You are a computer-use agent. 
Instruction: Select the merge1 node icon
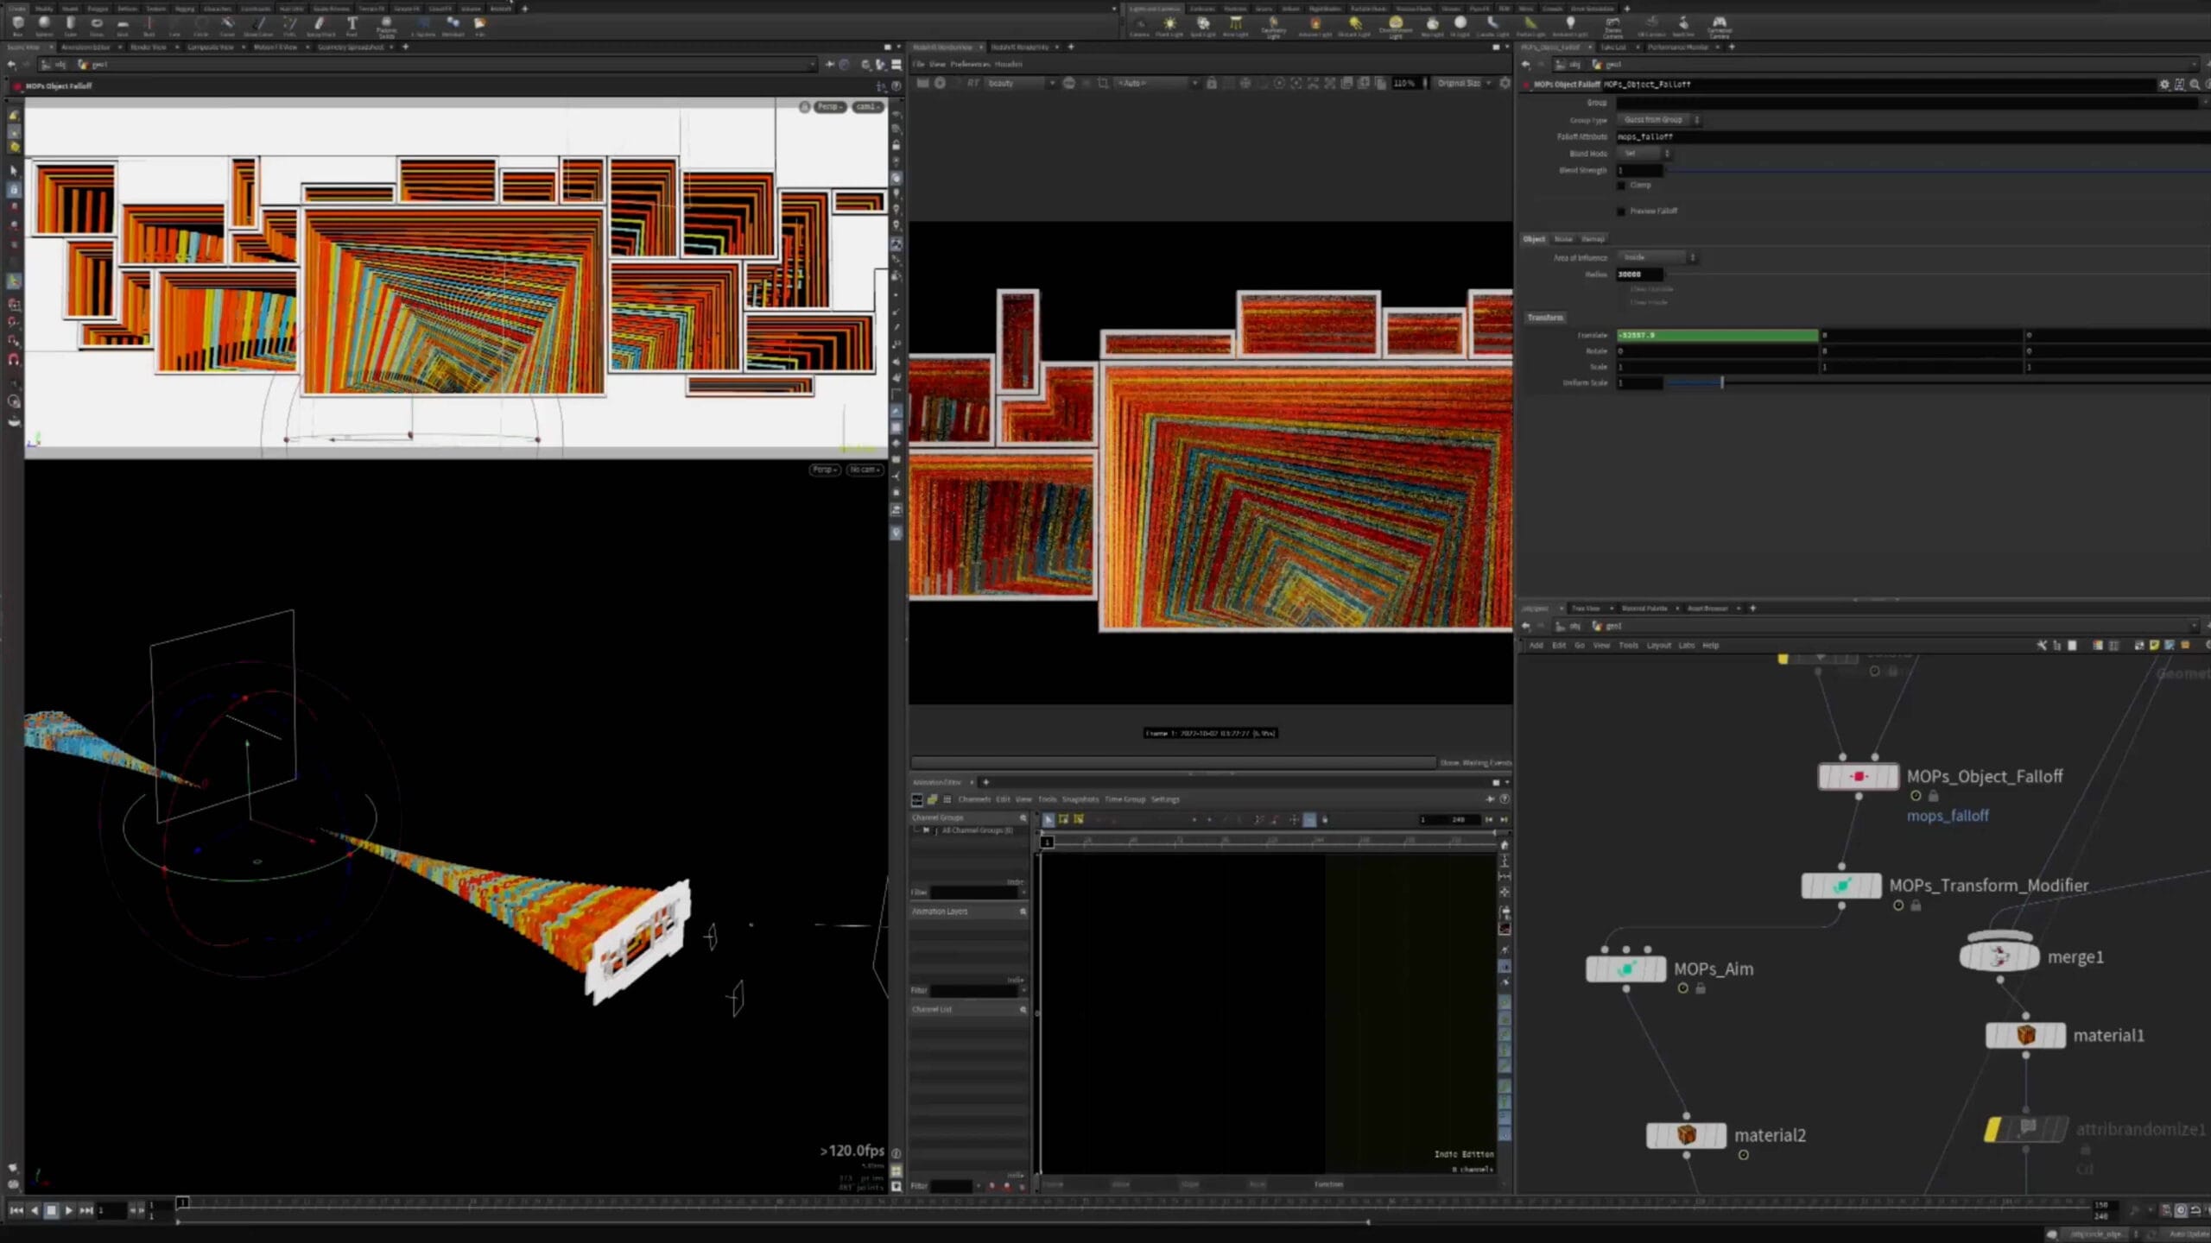pos(1999,956)
